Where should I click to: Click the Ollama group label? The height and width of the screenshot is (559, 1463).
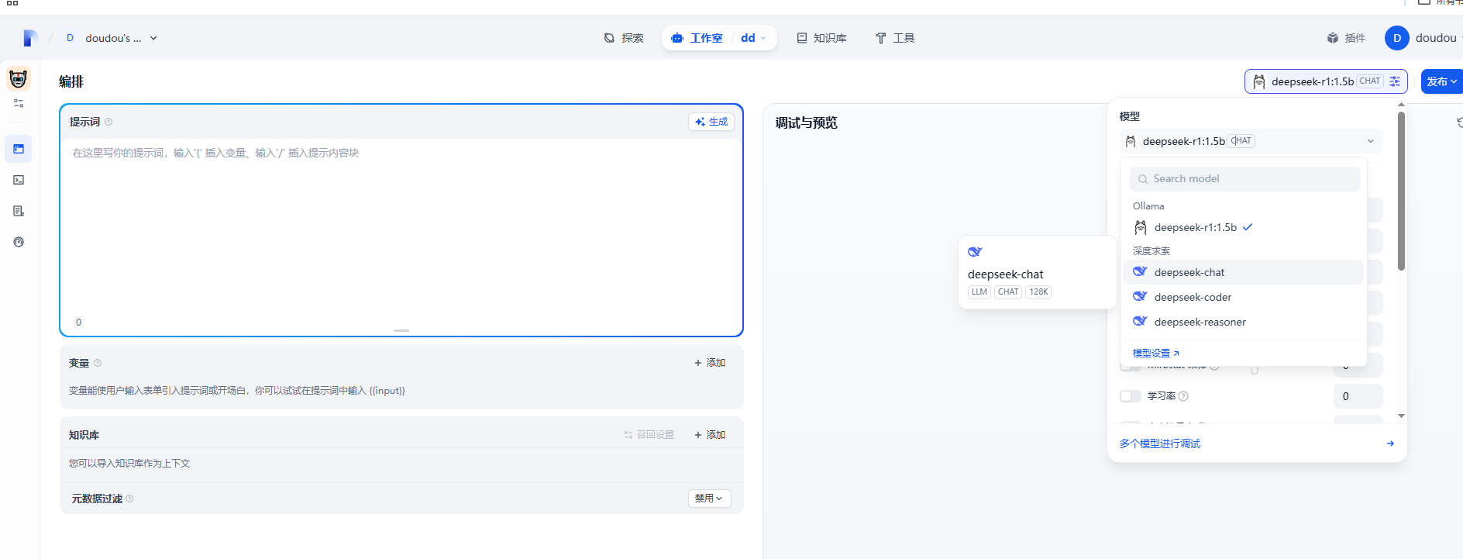(1148, 206)
